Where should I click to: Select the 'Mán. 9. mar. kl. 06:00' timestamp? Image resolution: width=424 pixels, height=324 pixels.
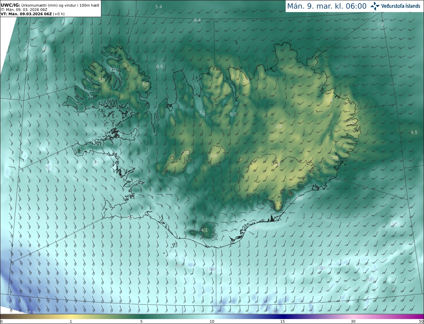pyautogui.click(x=327, y=6)
